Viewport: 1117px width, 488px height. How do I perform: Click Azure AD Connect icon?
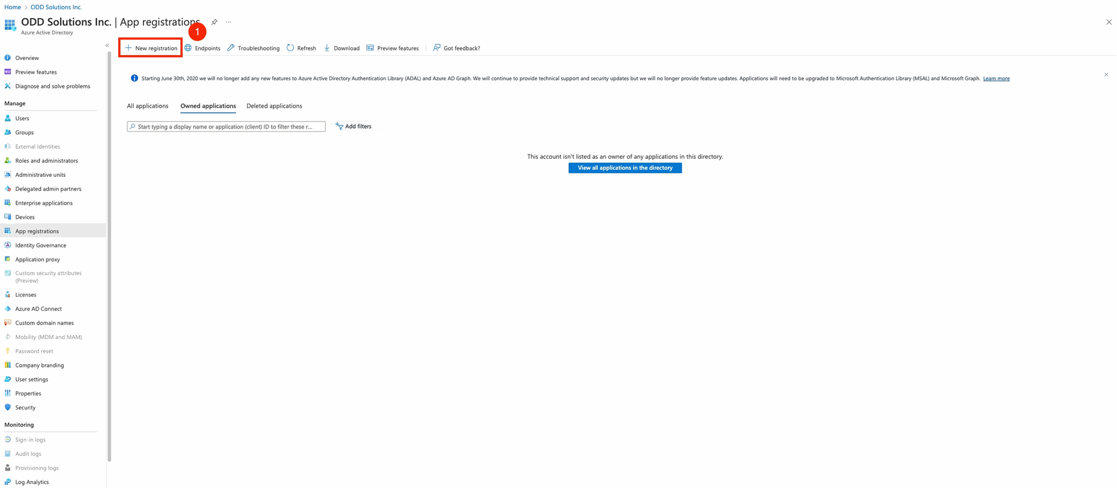[x=8, y=308]
